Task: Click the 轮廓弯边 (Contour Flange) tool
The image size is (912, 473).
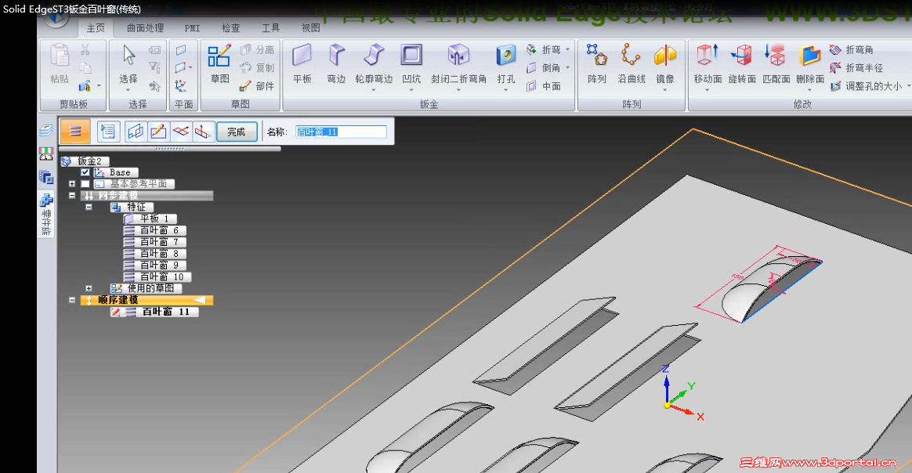Action: click(x=374, y=63)
